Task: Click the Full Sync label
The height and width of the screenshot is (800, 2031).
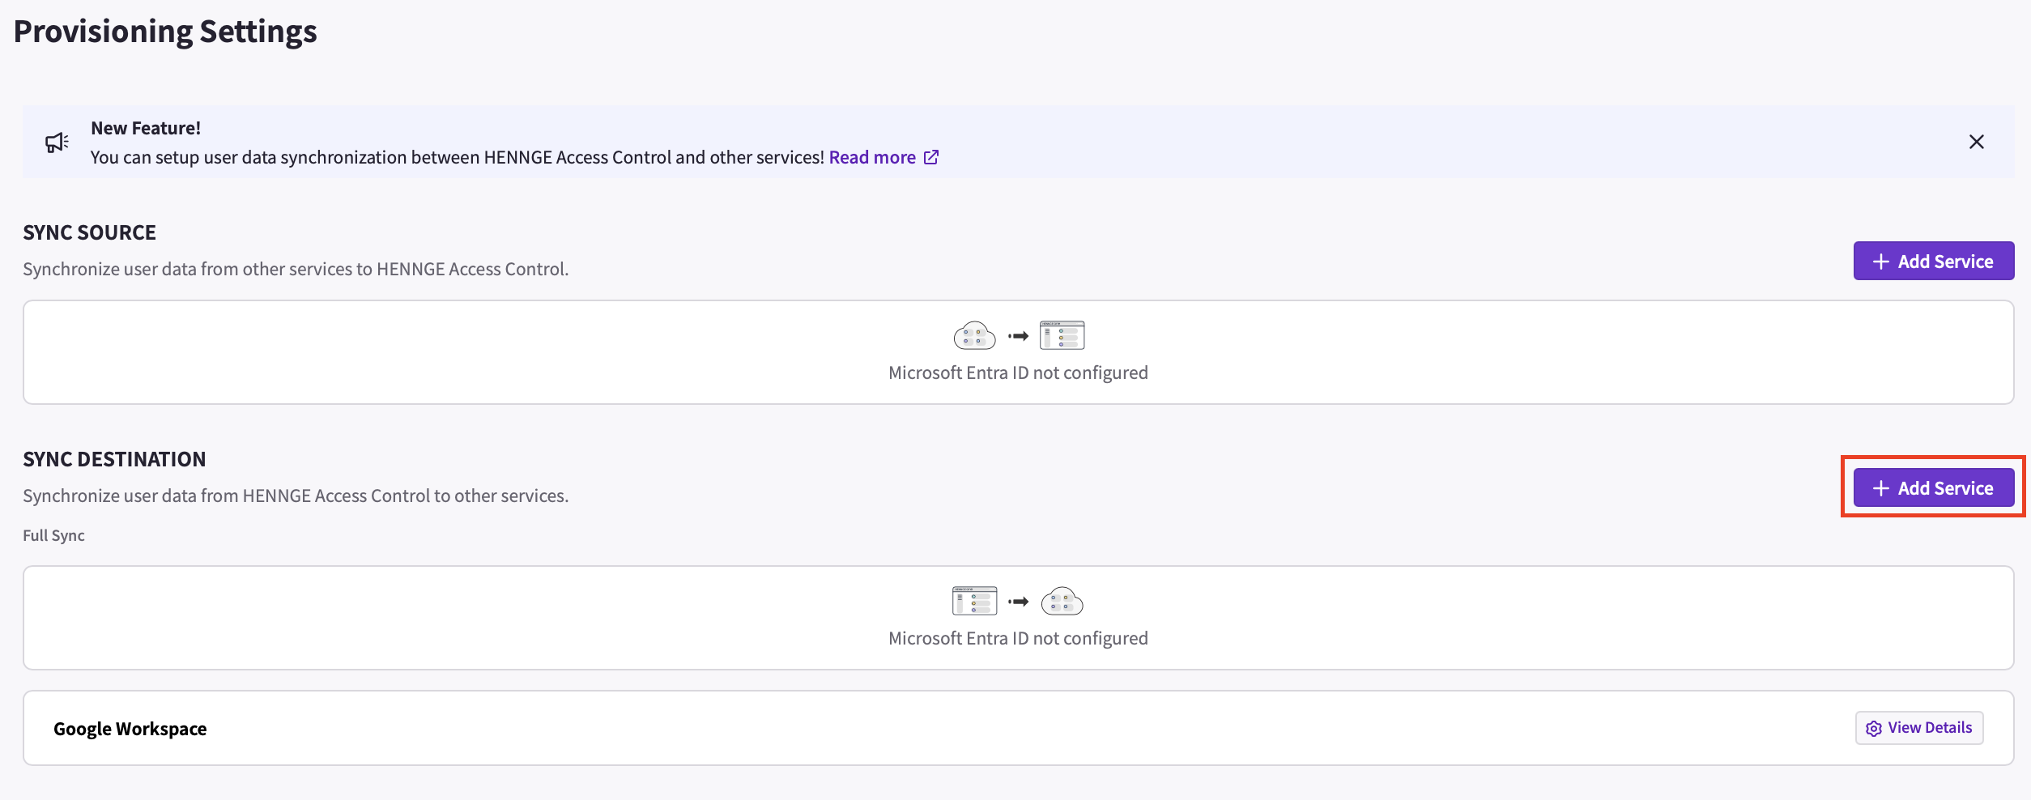Action: coord(53,535)
